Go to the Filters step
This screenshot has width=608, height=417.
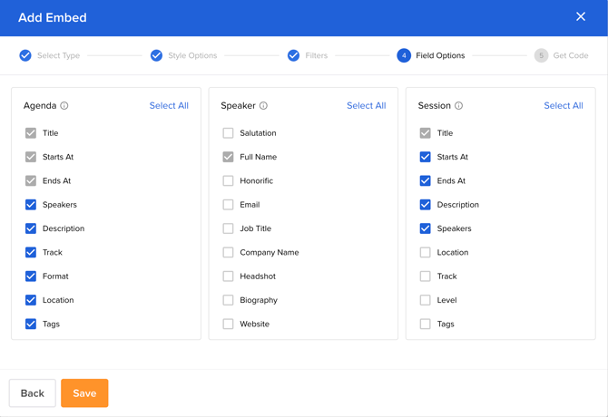coord(307,55)
